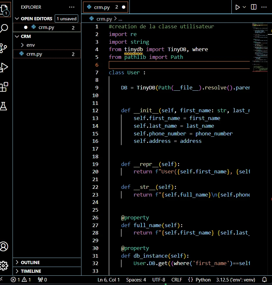The width and height of the screenshot is (272, 285).
Task: Open Explorer views and more actions menu
Action: 71,7
